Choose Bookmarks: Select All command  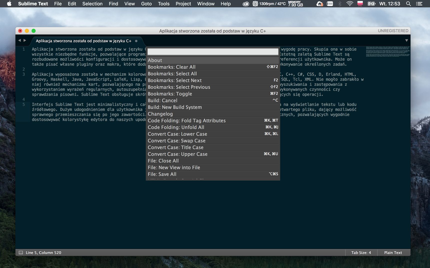[x=213, y=74]
